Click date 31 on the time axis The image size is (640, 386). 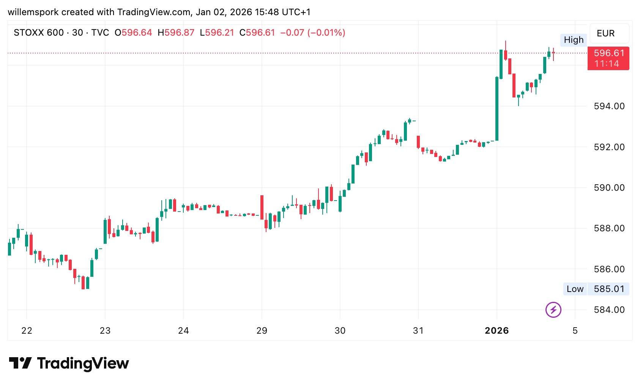pos(418,331)
